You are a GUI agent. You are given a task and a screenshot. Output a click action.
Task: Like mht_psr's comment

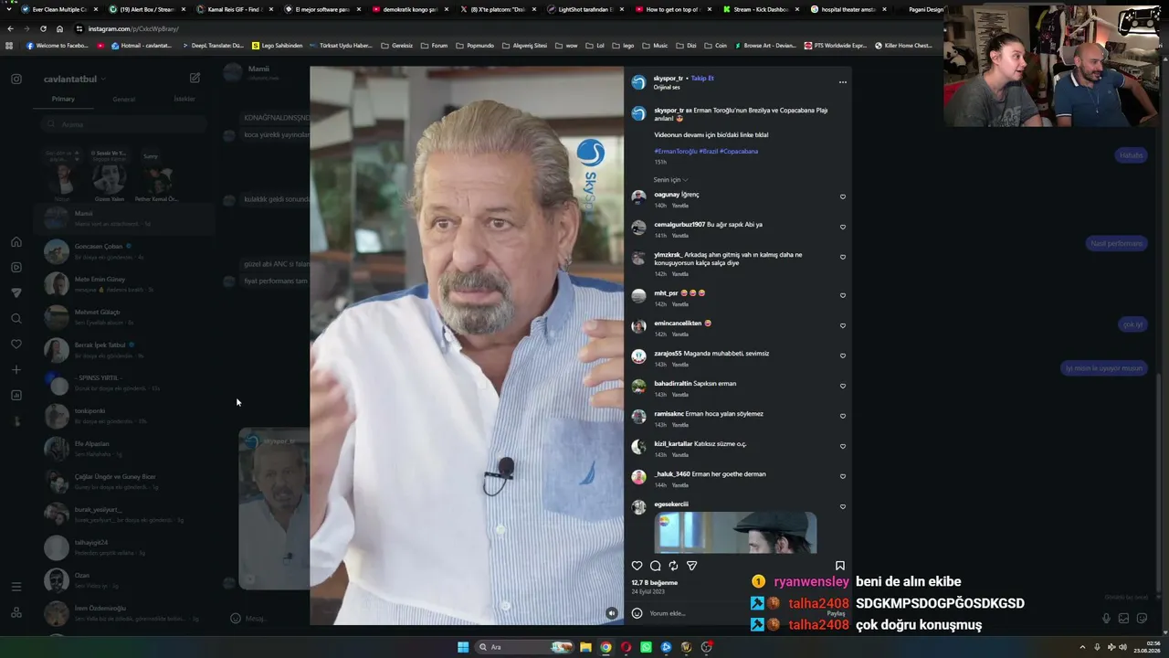(842, 295)
